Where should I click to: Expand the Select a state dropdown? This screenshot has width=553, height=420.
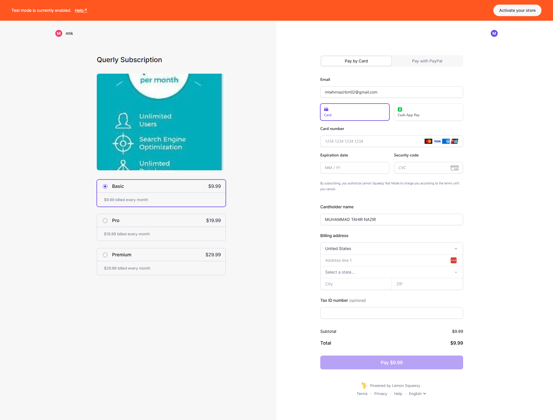[391, 272]
